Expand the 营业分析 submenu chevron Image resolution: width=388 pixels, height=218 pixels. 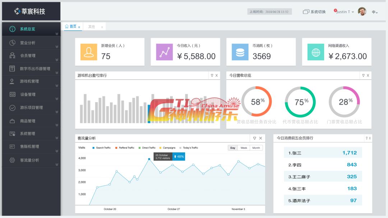coord(57,47)
